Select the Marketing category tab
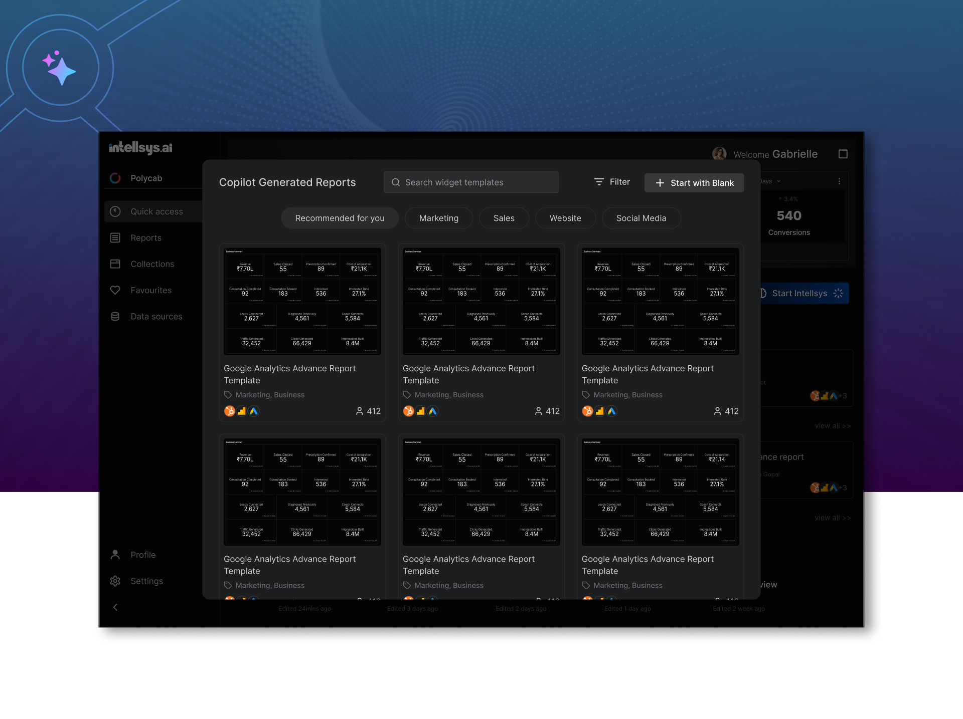The width and height of the screenshot is (963, 719). [x=438, y=218]
